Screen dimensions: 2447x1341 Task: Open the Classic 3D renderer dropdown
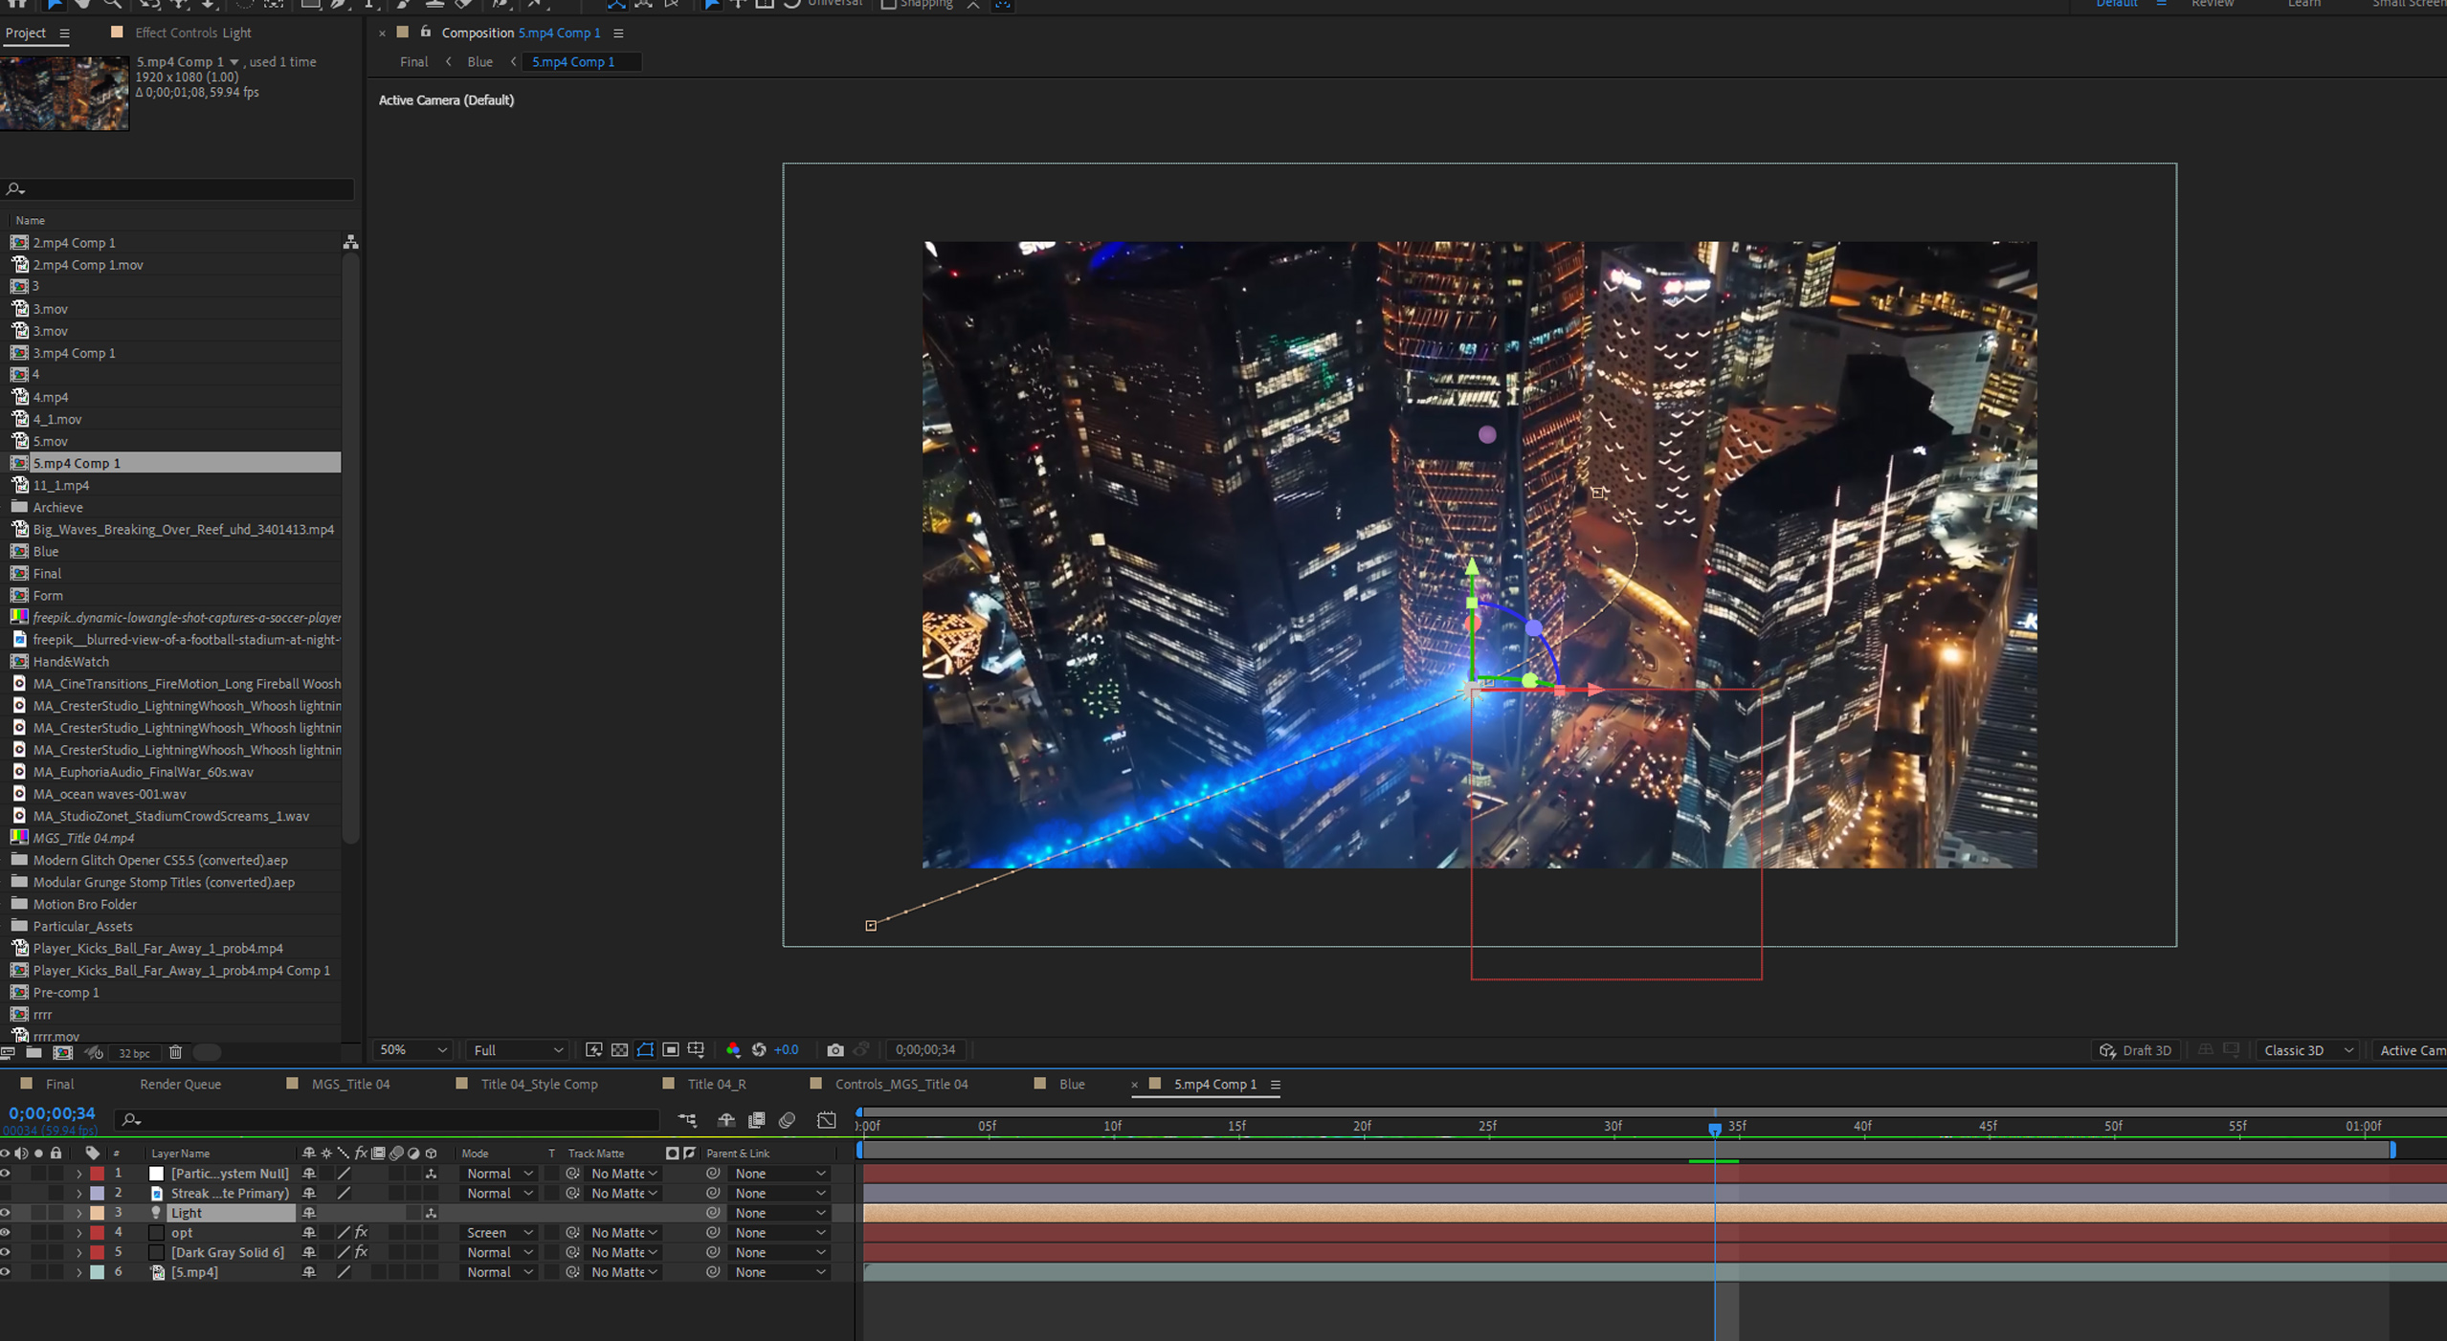point(2307,1049)
